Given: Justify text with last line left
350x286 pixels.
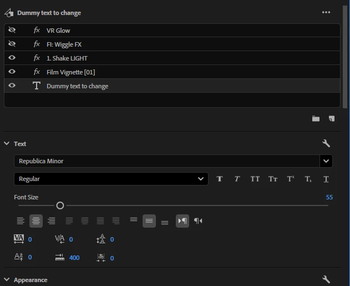Looking at the screenshot, I should 69,221.
